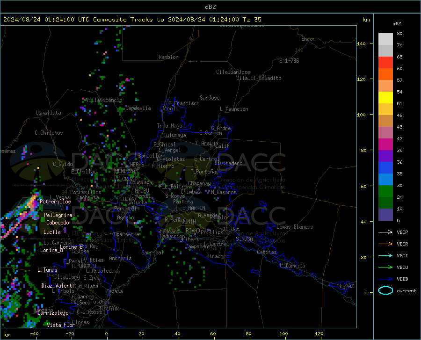The width and height of the screenshot is (421, 340).
Task: Click the -40 horizontal axis tick
Action: pos(34,333)
